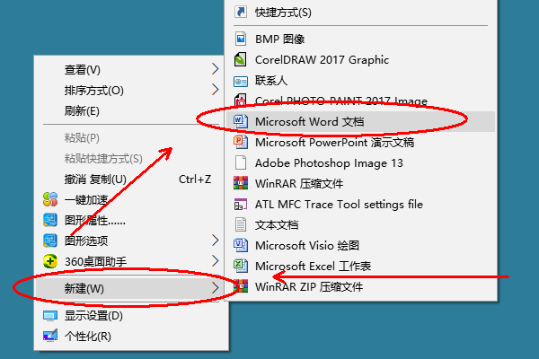This screenshot has width=539, height=359.
Task: Create new WinRAR ZIP 压缩文件
Action: click(x=360, y=286)
